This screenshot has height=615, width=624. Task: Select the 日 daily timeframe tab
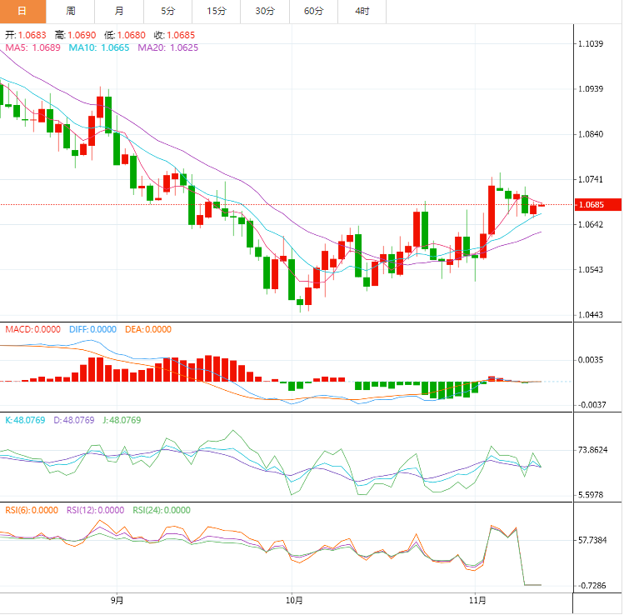click(x=22, y=11)
